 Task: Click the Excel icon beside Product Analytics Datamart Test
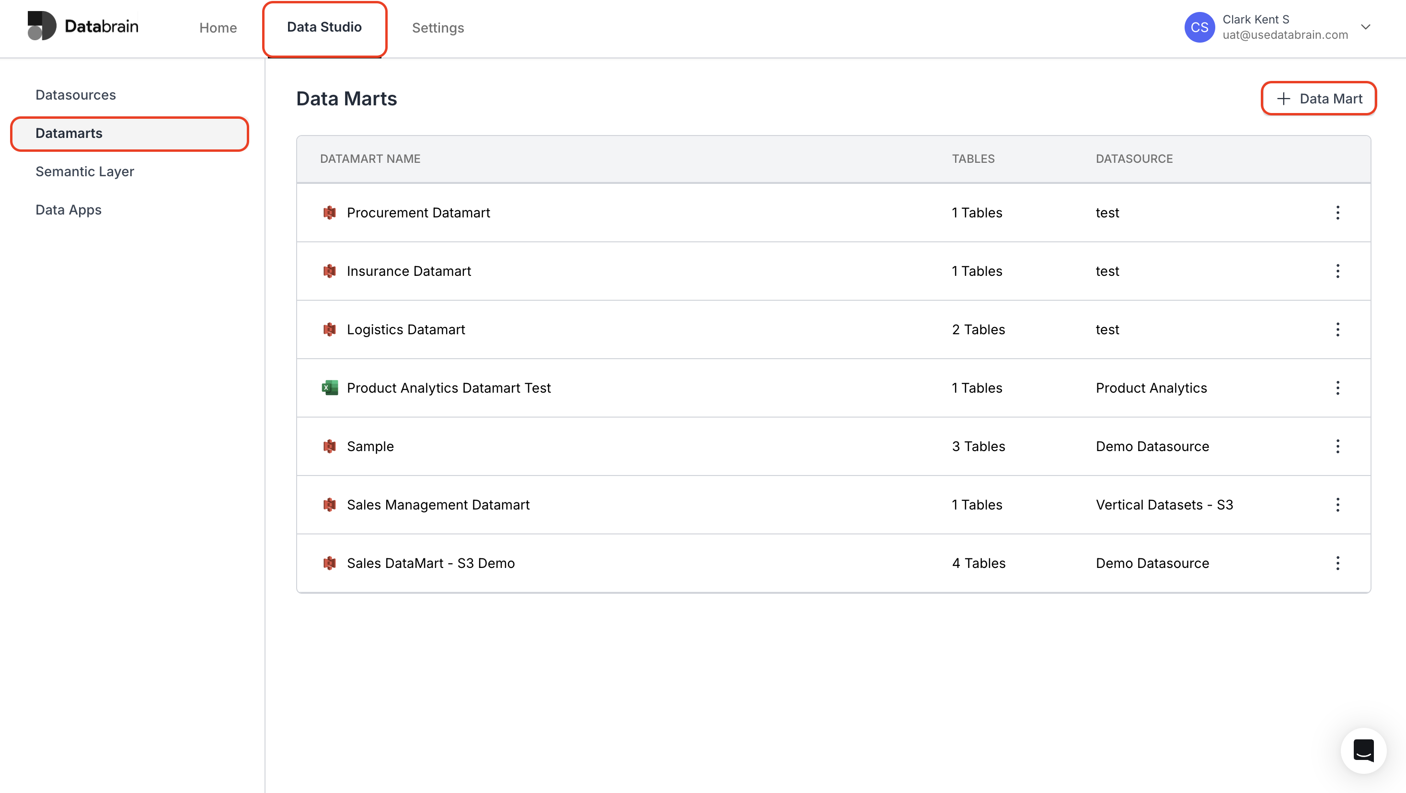pyautogui.click(x=330, y=388)
